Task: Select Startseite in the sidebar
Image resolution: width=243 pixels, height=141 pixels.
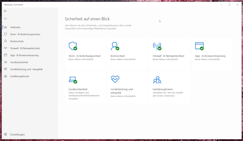Action: tap(15, 27)
